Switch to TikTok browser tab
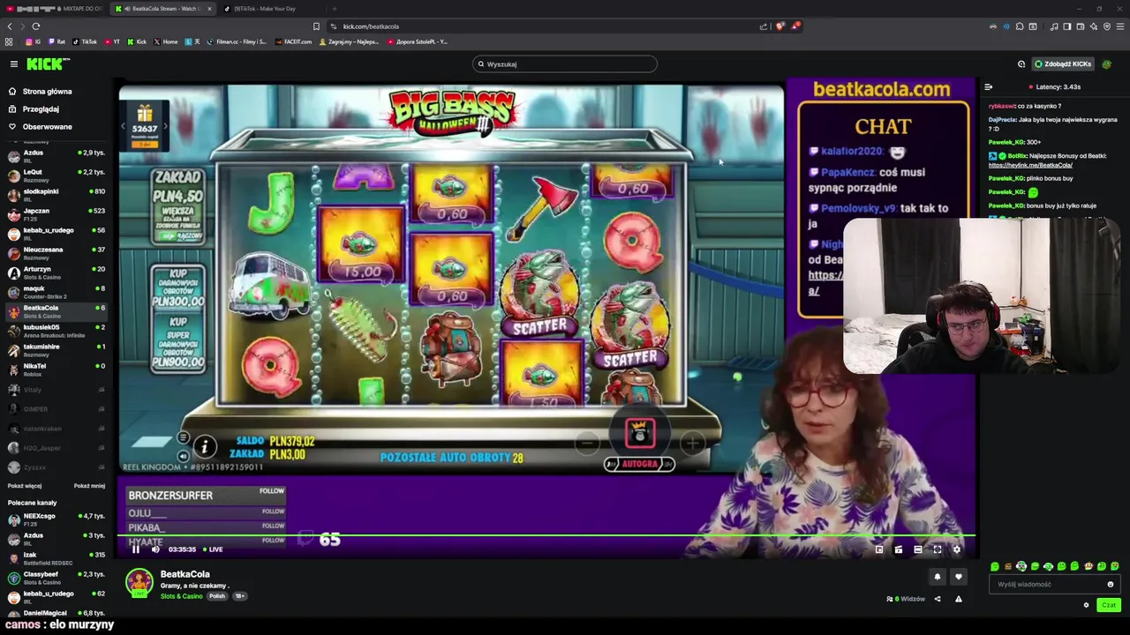This screenshot has width=1130, height=635. pyautogui.click(x=269, y=9)
